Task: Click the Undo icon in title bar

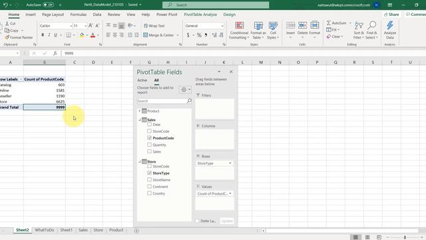Action: coord(5,5)
